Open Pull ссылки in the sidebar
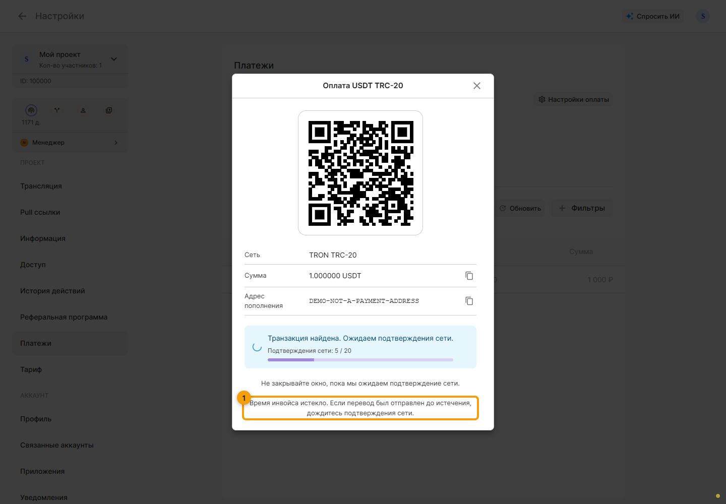Screen dimensions: 726x504 [x=70, y=212]
